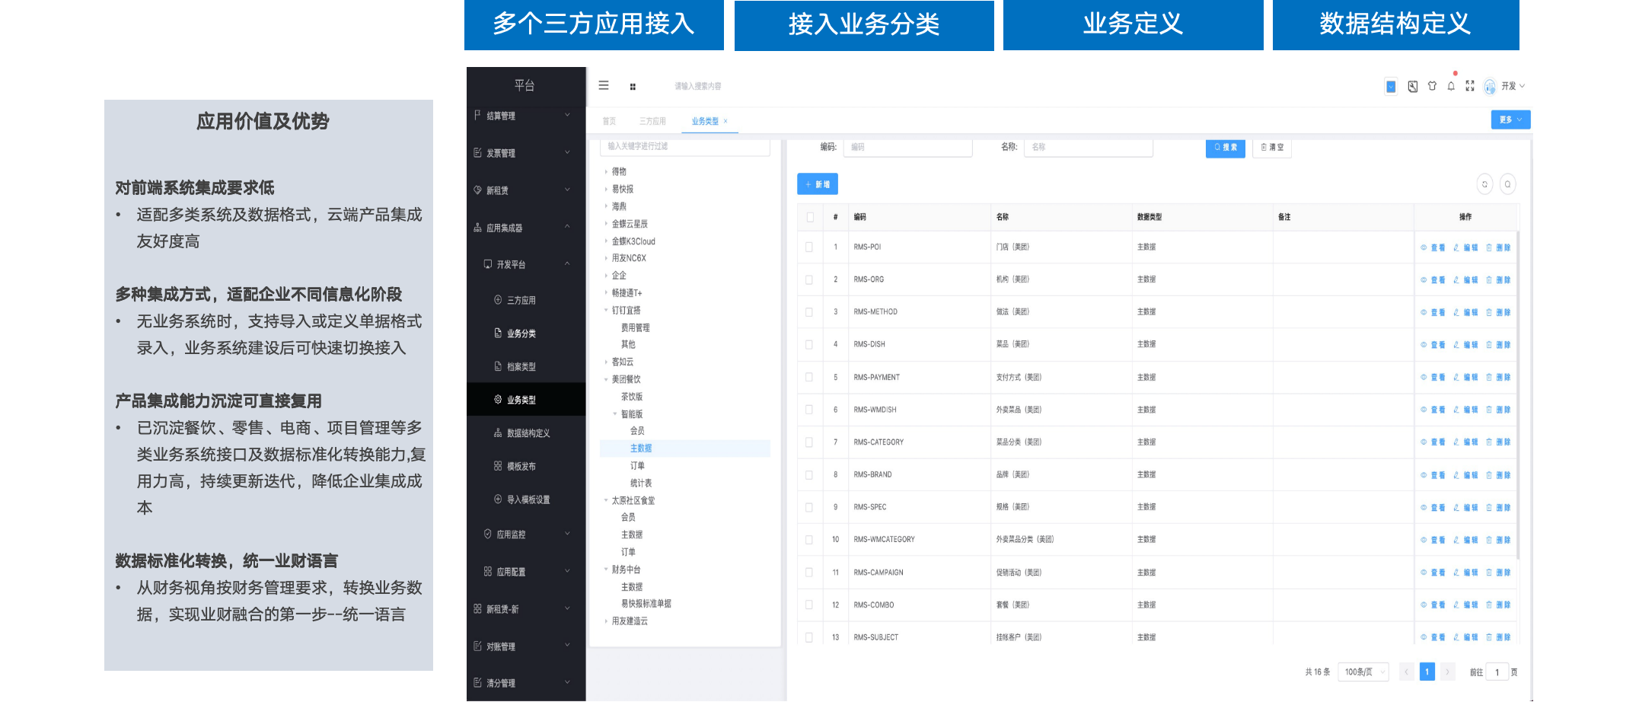Open the notification bell icon
1639x702 pixels.
pyautogui.click(x=1451, y=86)
